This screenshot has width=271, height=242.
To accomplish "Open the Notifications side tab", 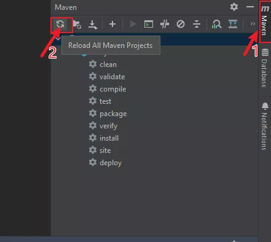I will tap(265, 126).
